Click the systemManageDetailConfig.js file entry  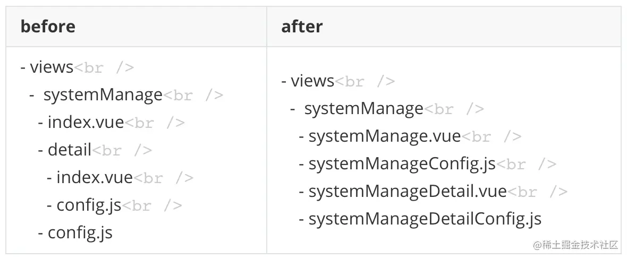pyautogui.click(x=425, y=219)
